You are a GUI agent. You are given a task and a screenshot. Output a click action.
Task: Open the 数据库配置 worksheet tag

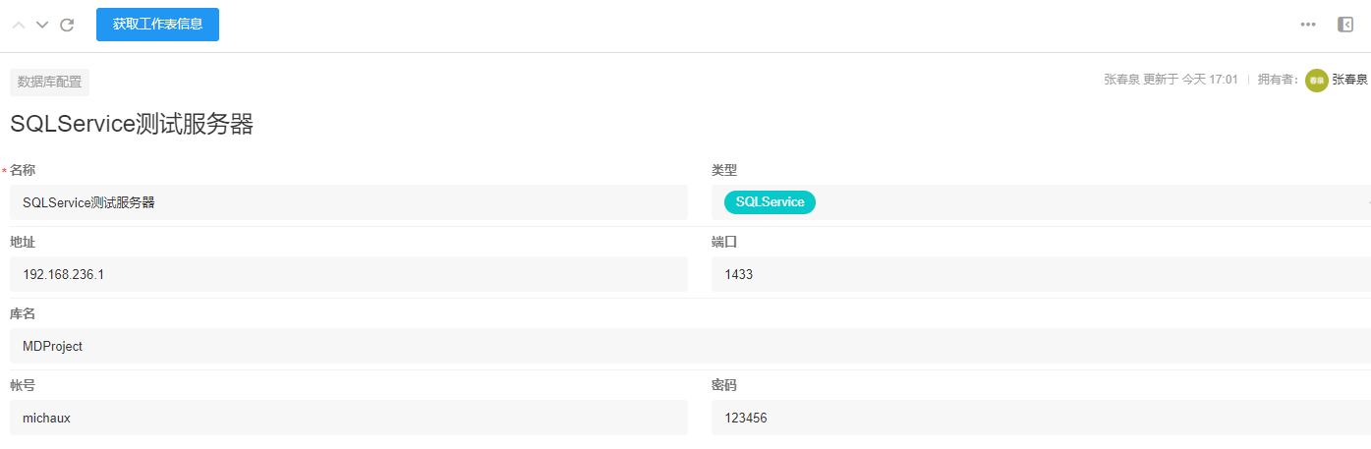(49, 82)
